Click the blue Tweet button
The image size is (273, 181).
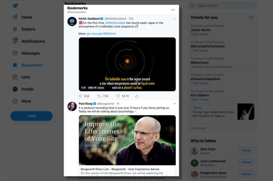coord(31,116)
